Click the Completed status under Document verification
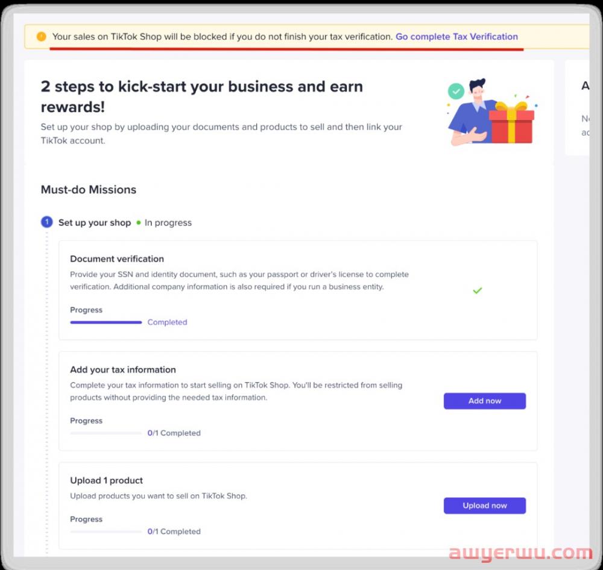Viewport: 603px width, 570px height. [x=167, y=322]
